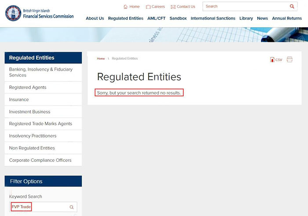
Task: Click the print icon beside CSV
Action: (x=290, y=60)
